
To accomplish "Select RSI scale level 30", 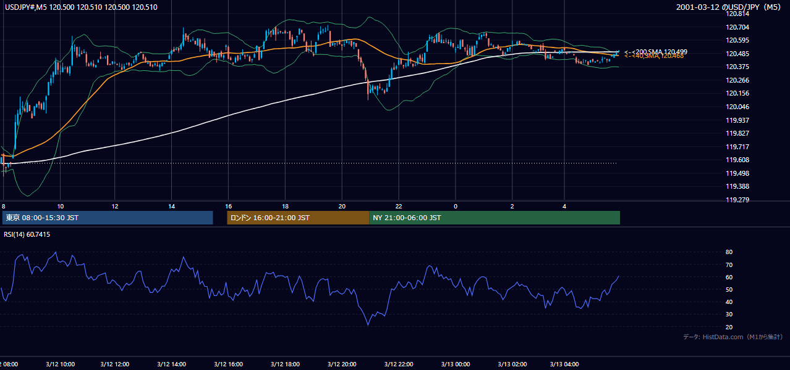I will pos(729,314).
